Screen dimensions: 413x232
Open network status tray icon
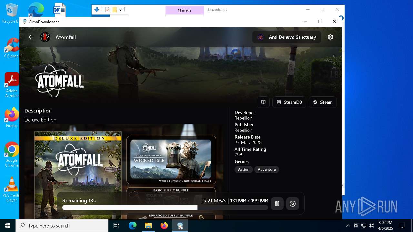tap(364, 226)
